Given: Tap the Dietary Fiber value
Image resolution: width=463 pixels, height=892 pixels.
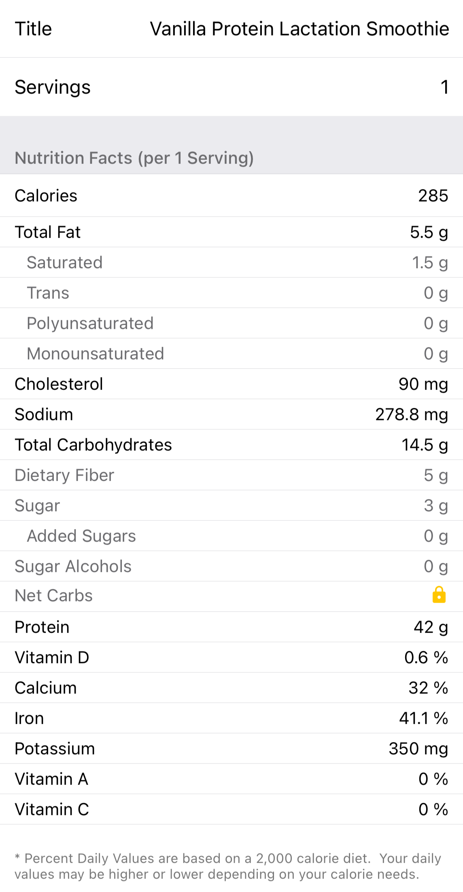Looking at the screenshot, I should [x=435, y=475].
